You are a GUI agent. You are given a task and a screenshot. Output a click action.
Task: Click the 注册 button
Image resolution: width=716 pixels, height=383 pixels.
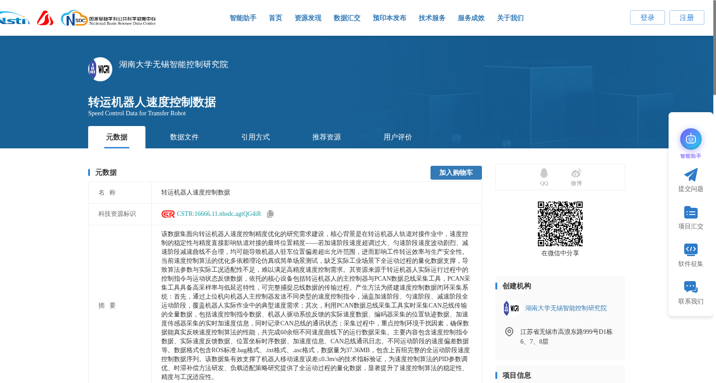[686, 17]
